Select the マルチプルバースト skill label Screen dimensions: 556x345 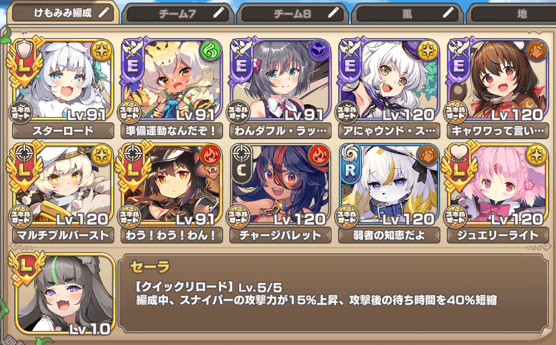[63, 235]
